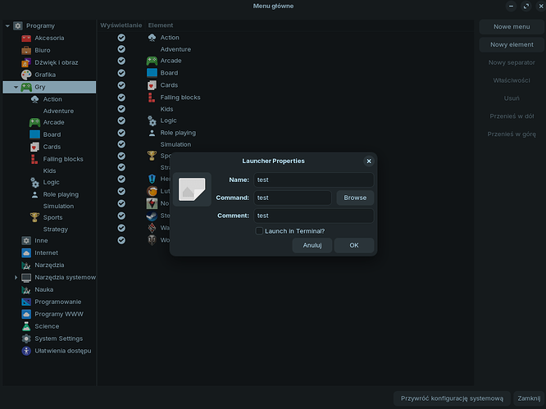Uncheck the Board visibility checkbox
This screenshot has width=546, height=409.
click(121, 73)
